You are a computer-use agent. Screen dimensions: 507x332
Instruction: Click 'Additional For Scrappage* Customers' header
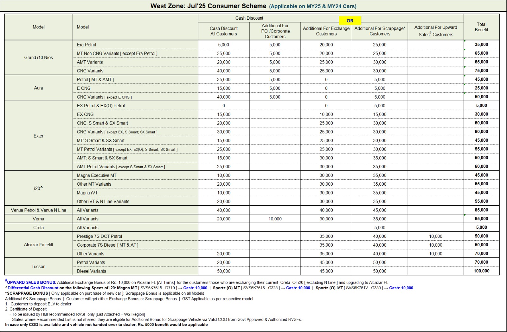point(380,31)
